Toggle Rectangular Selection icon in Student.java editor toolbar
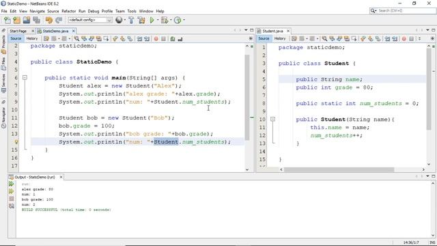This screenshot has height=246, width=437. click(354, 39)
